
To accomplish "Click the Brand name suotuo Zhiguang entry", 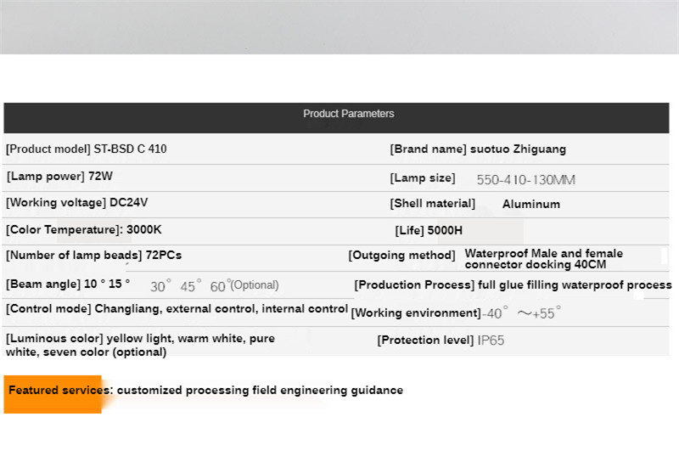I will tap(478, 149).
